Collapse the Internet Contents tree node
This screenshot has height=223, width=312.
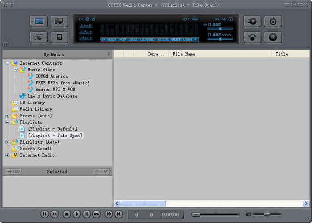(7, 63)
